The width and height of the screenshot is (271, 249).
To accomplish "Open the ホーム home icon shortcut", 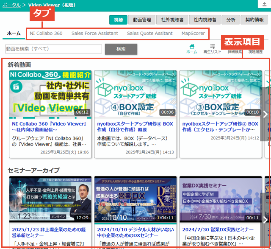I will point(192,49).
